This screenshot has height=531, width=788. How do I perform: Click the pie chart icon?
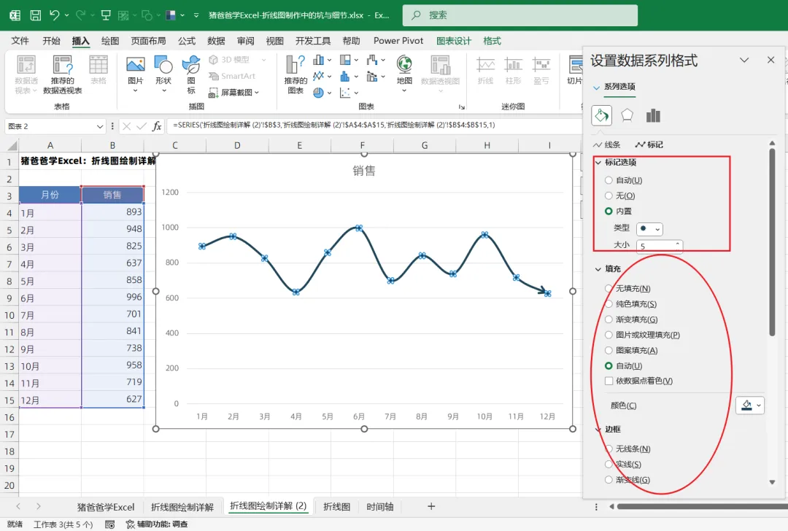coord(319,93)
